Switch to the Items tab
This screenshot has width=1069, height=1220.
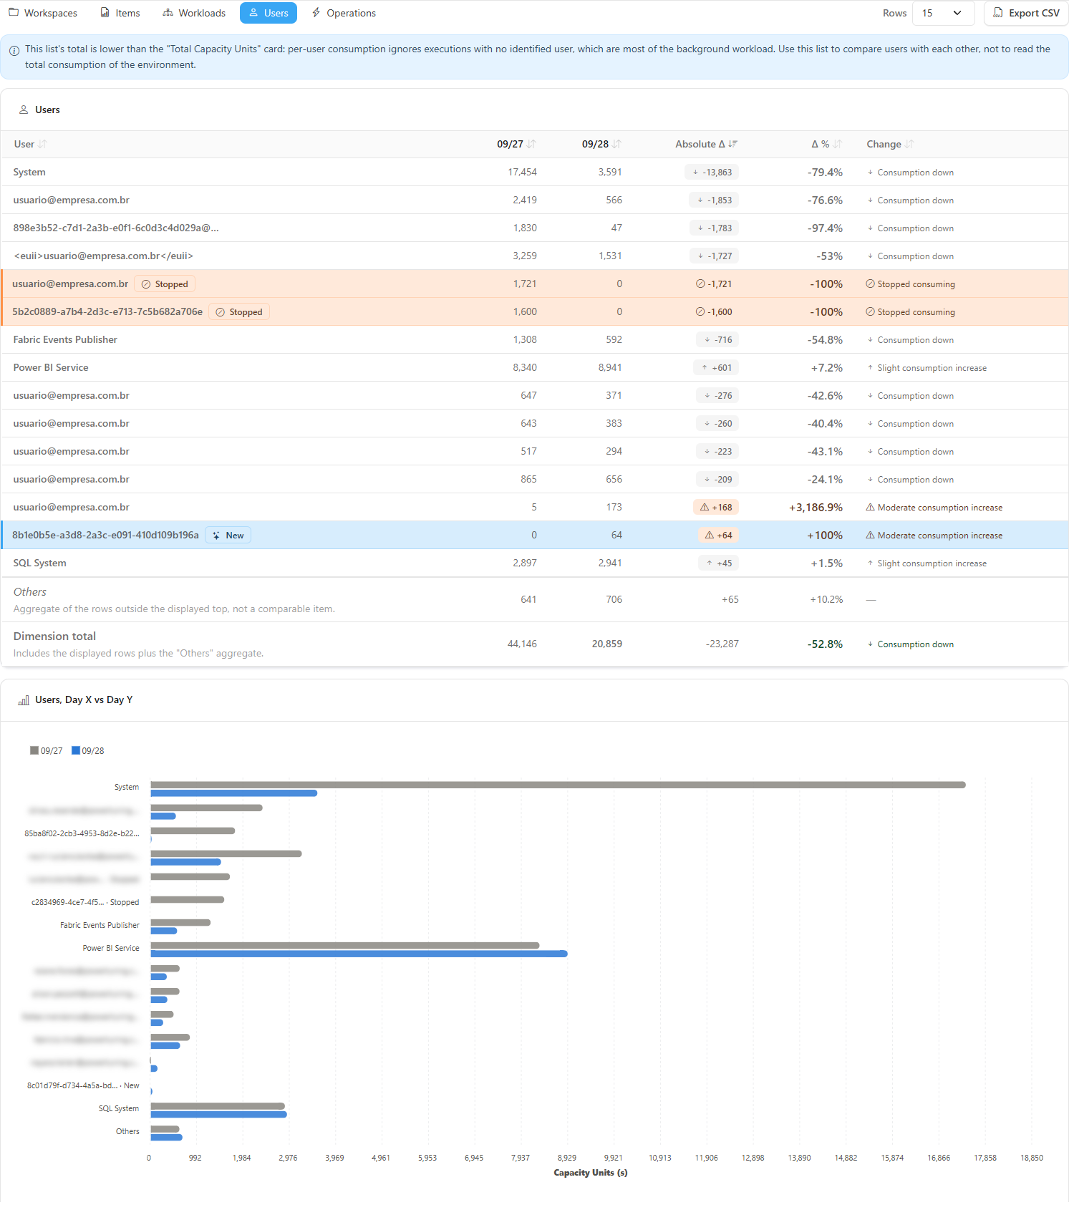pos(120,13)
